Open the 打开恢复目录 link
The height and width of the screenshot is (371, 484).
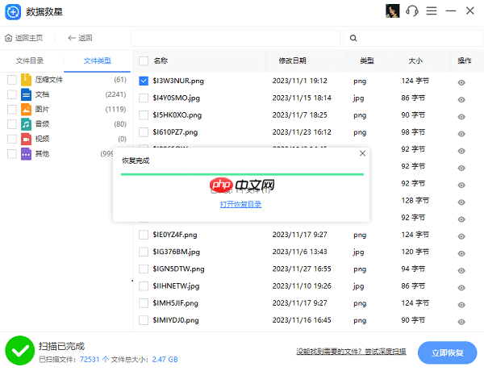click(x=240, y=204)
